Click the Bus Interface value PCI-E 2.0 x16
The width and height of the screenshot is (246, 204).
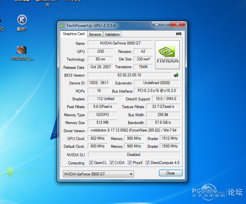coord(157,91)
